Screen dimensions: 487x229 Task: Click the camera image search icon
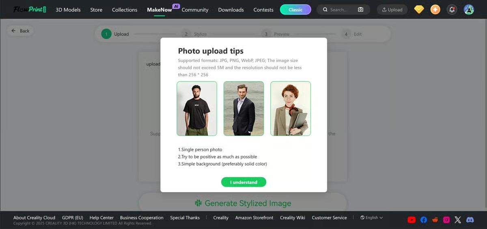click(360, 10)
